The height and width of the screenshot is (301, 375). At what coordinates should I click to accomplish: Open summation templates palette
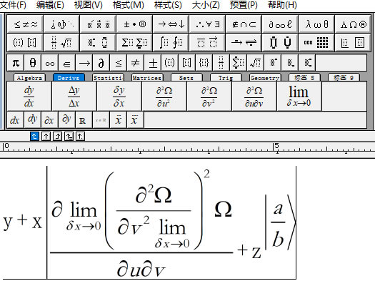tap(134, 43)
